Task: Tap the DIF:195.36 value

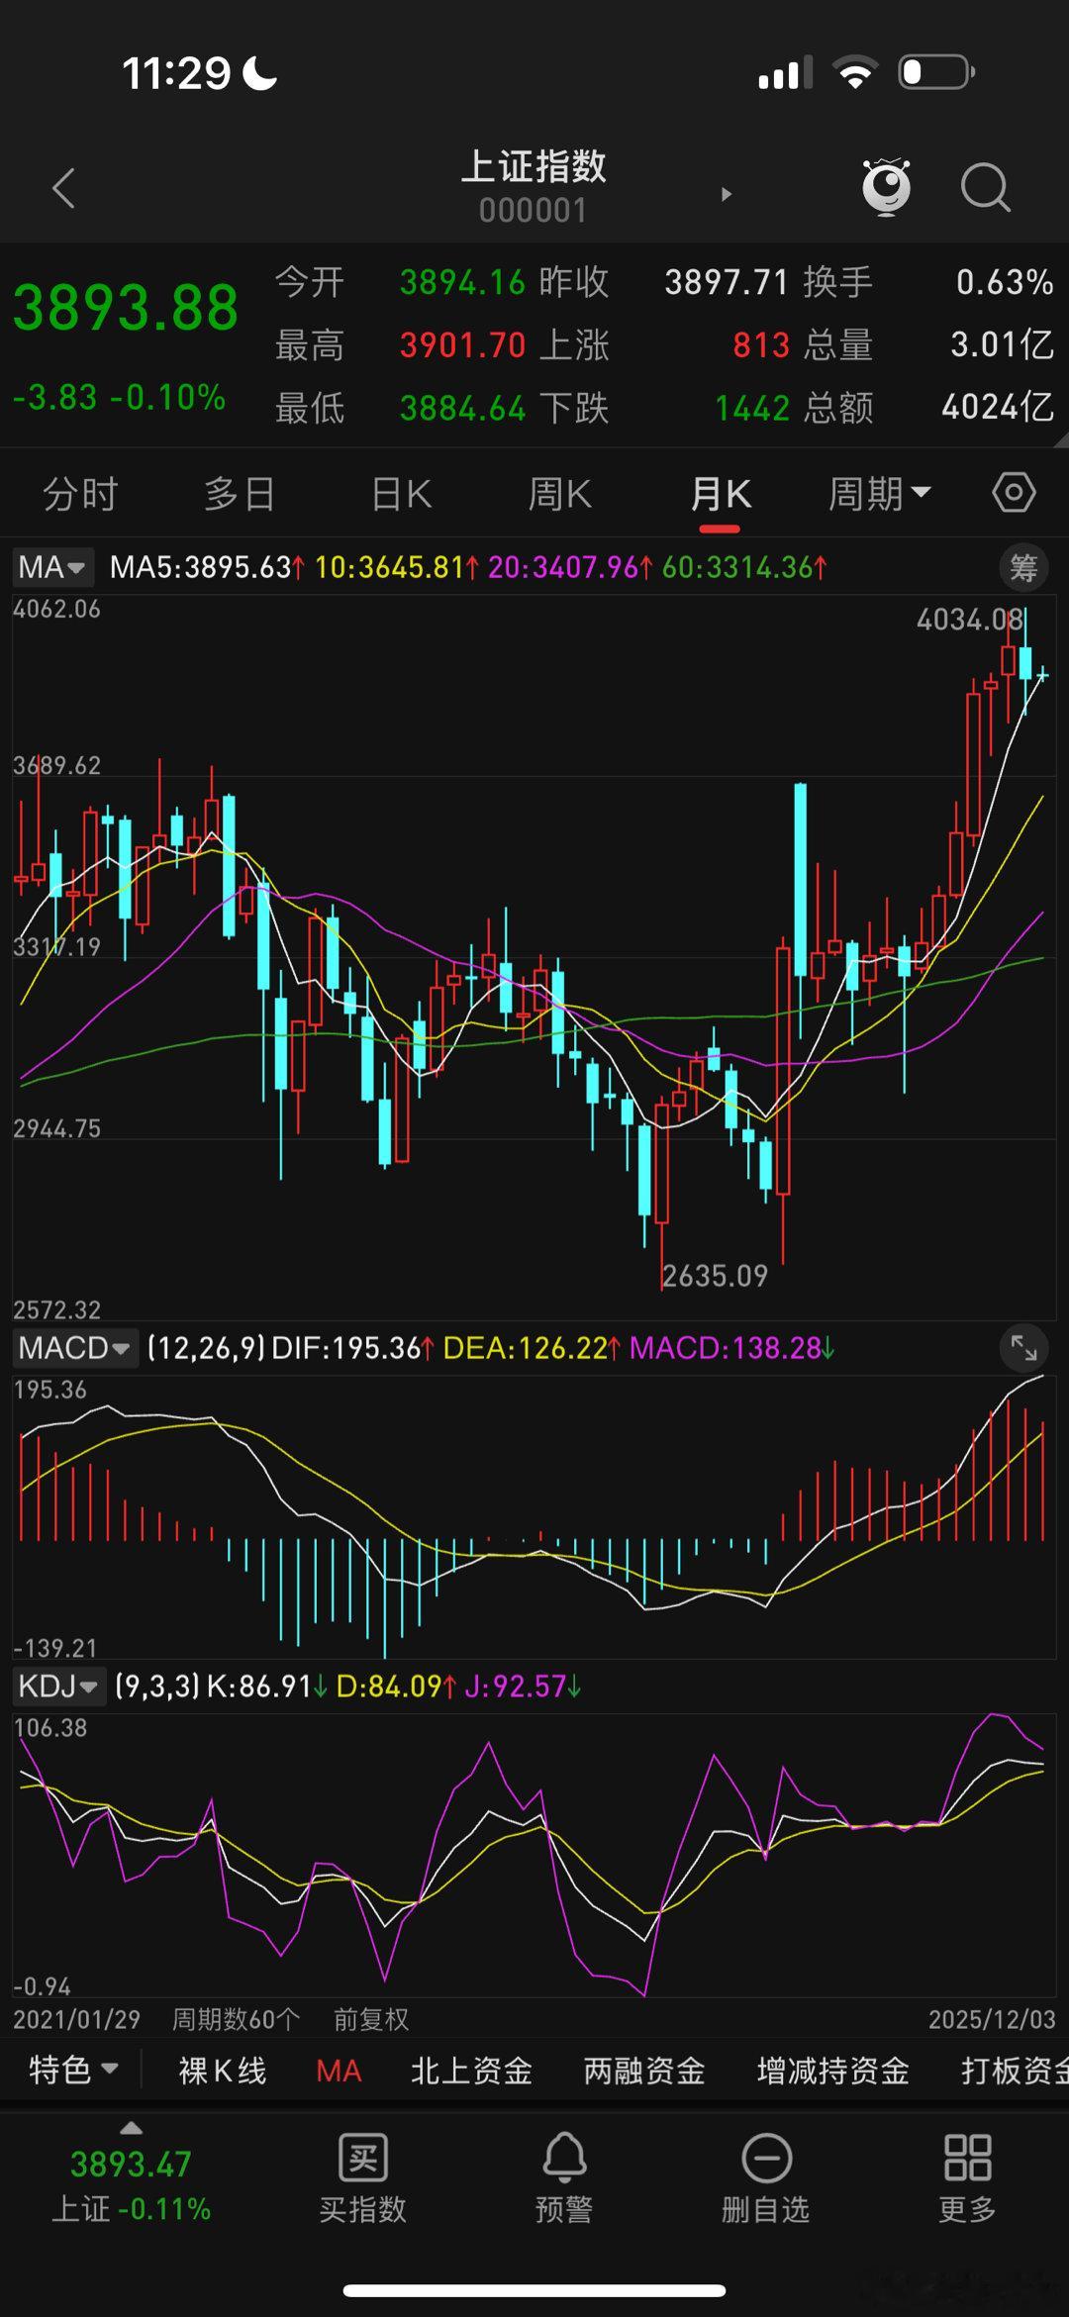Action: [352, 1348]
